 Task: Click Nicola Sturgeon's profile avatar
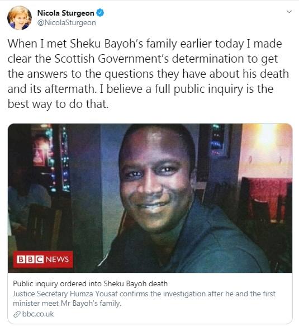[20, 18]
